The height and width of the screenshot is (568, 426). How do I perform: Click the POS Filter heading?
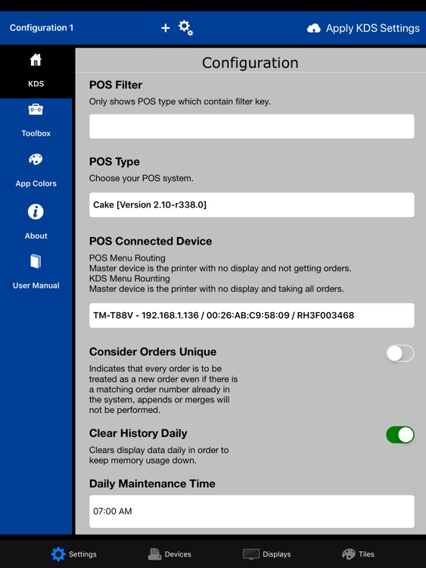coord(116,85)
